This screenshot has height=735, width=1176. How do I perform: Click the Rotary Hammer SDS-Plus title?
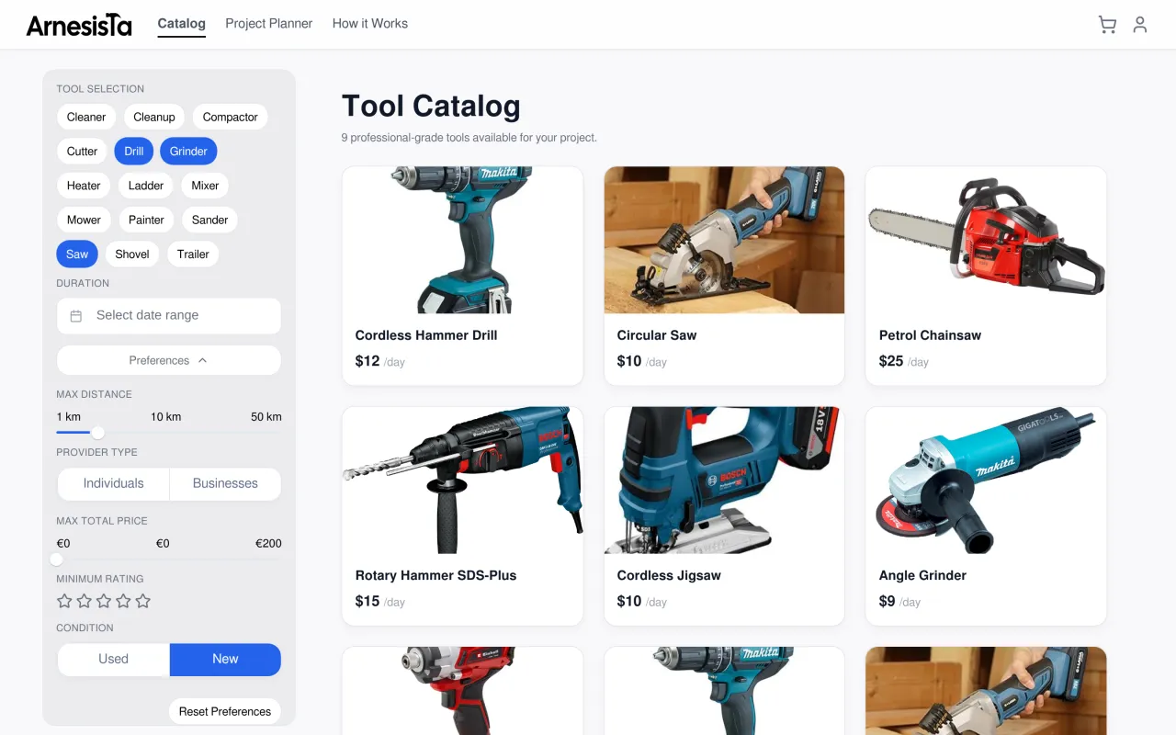tap(435, 575)
